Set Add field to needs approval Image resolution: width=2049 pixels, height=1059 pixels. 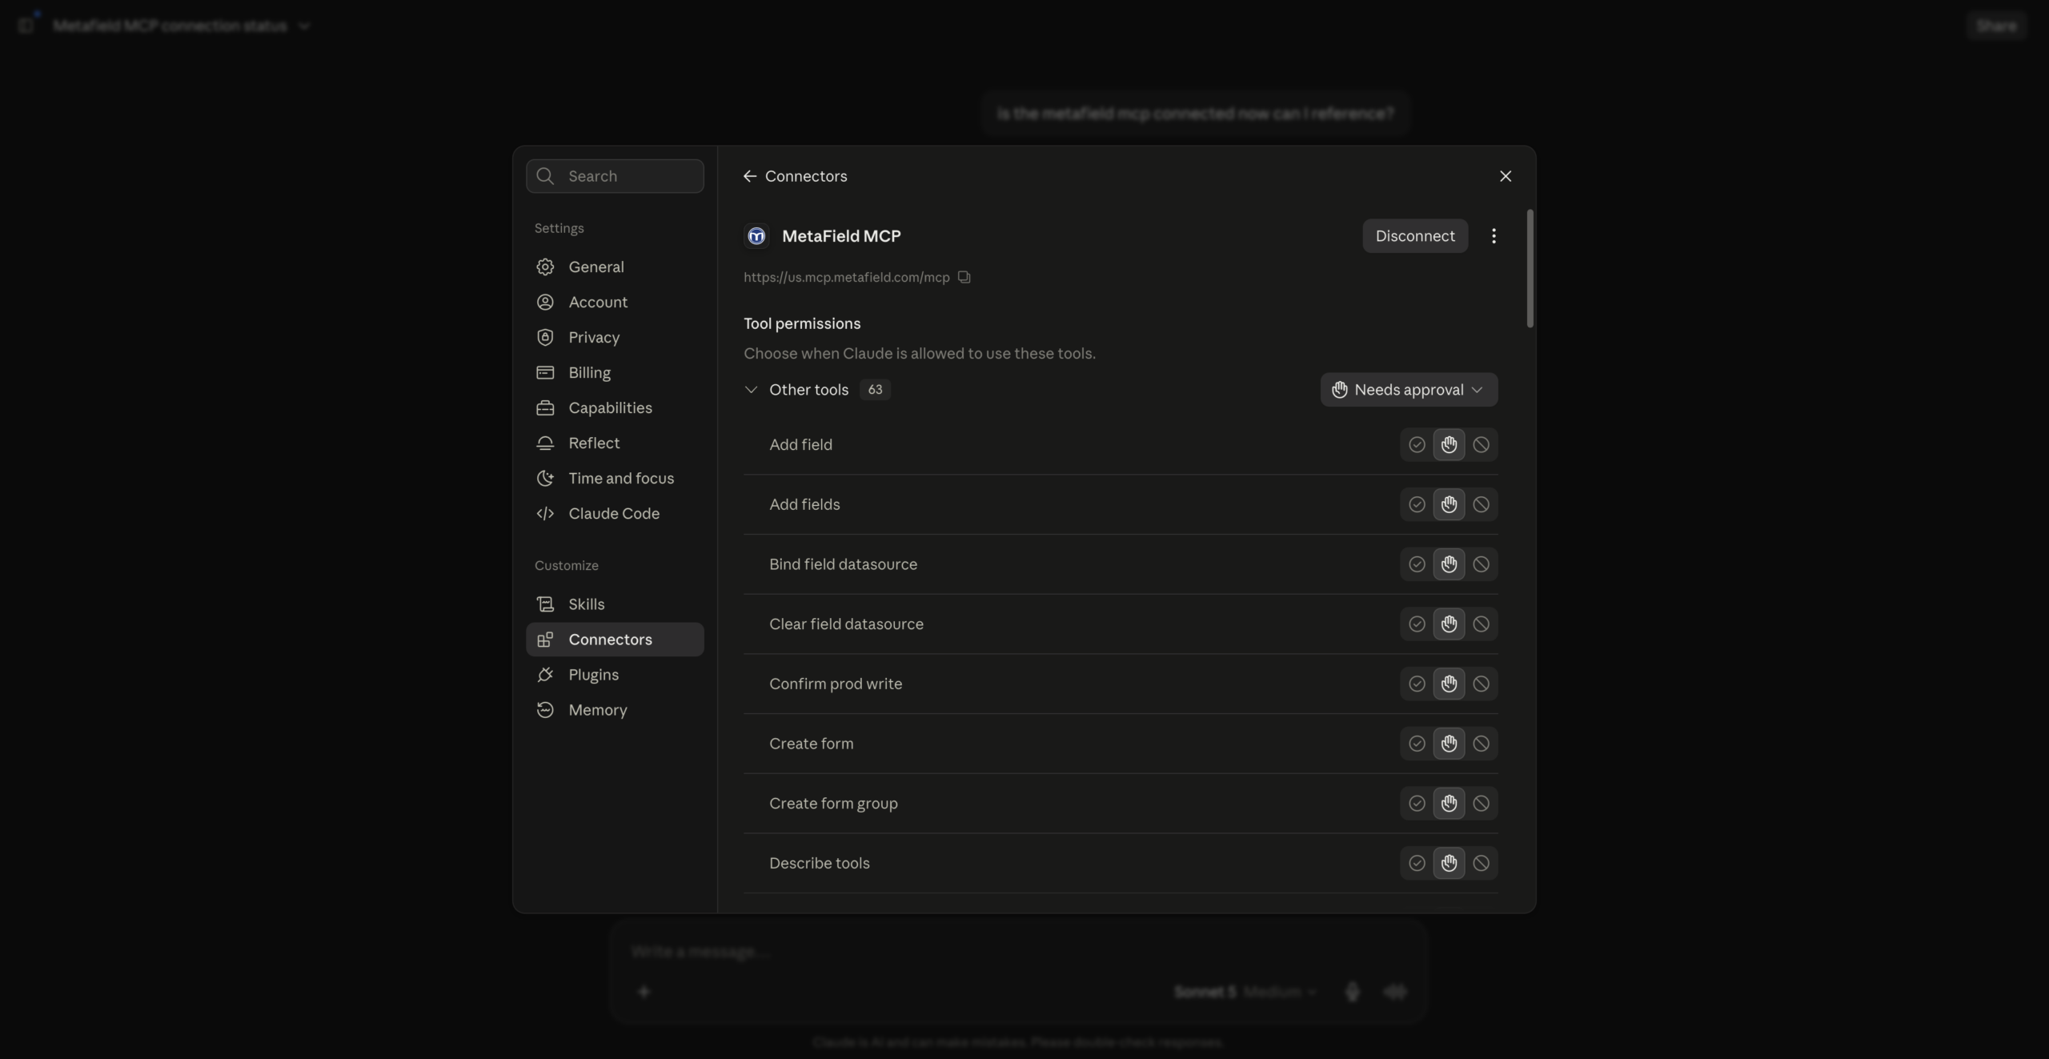[1449, 444]
